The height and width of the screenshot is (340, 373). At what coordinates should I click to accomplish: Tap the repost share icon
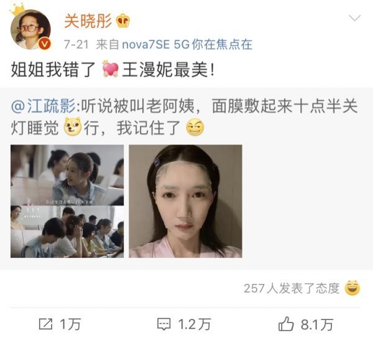[x=45, y=324]
